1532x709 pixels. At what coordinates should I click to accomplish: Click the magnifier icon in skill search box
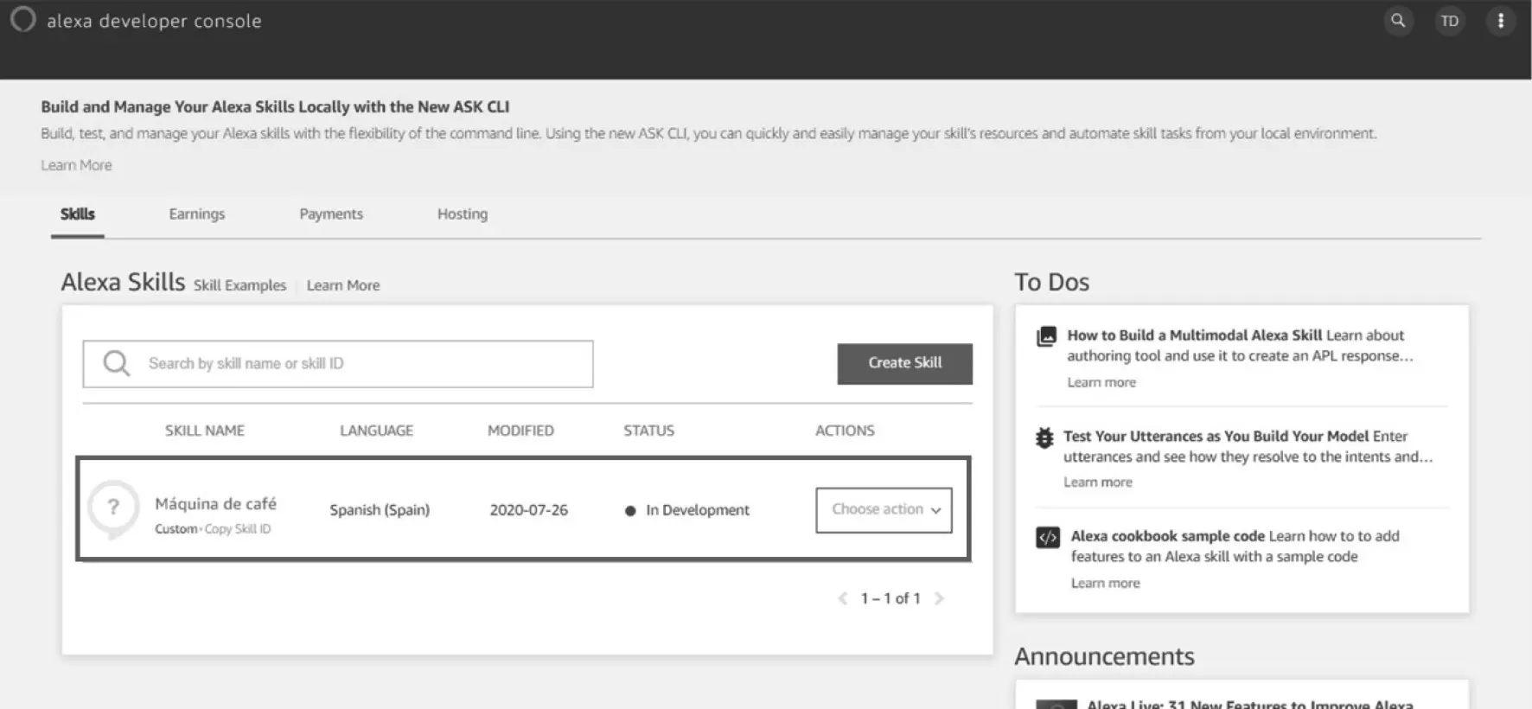pyautogui.click(x=117, y=363)
